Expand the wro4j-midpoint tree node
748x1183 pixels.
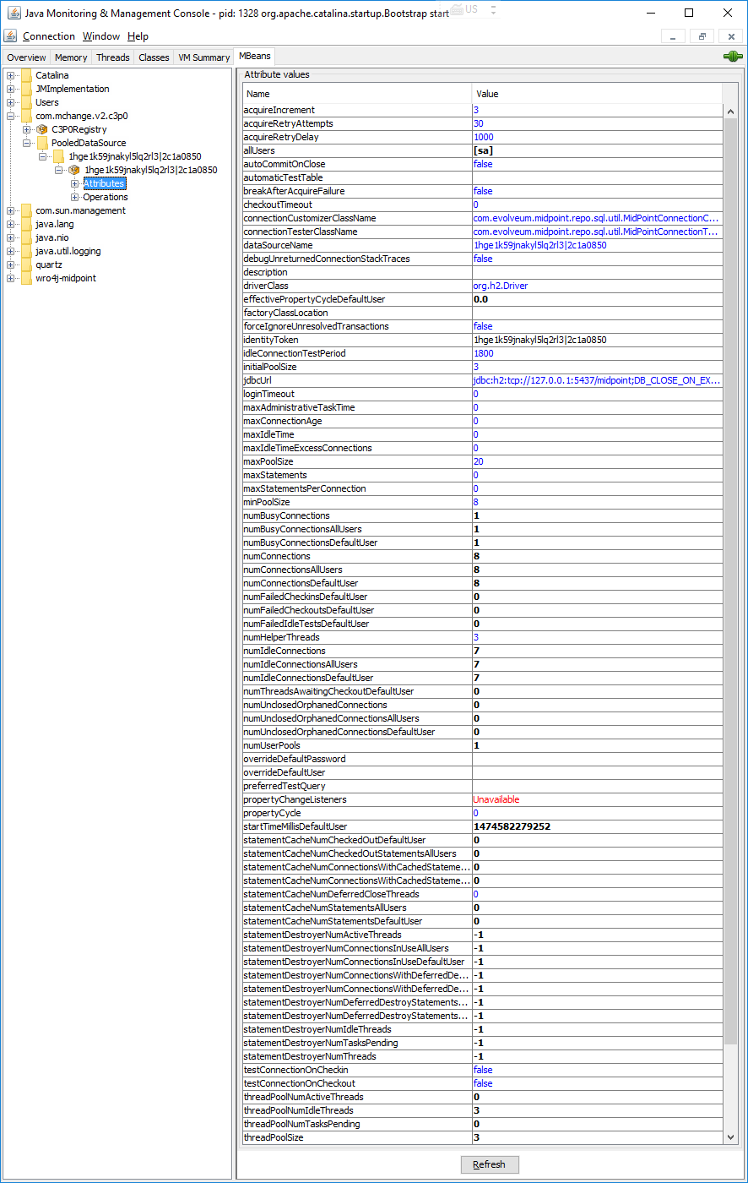[x=11, y=278]
